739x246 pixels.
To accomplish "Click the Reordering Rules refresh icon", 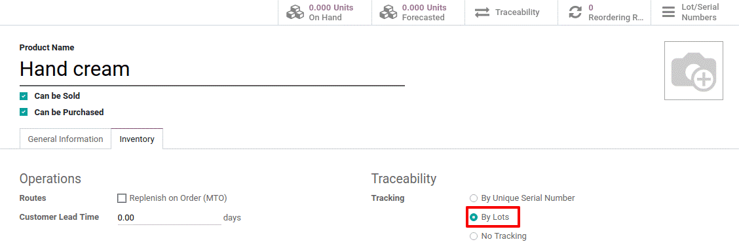I will [575, 12].
